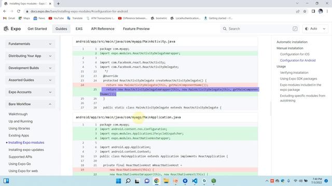Open the YouTube bookmark
Image resolution: width=332 pixels, height=186 pixels.
click(56, 18)
